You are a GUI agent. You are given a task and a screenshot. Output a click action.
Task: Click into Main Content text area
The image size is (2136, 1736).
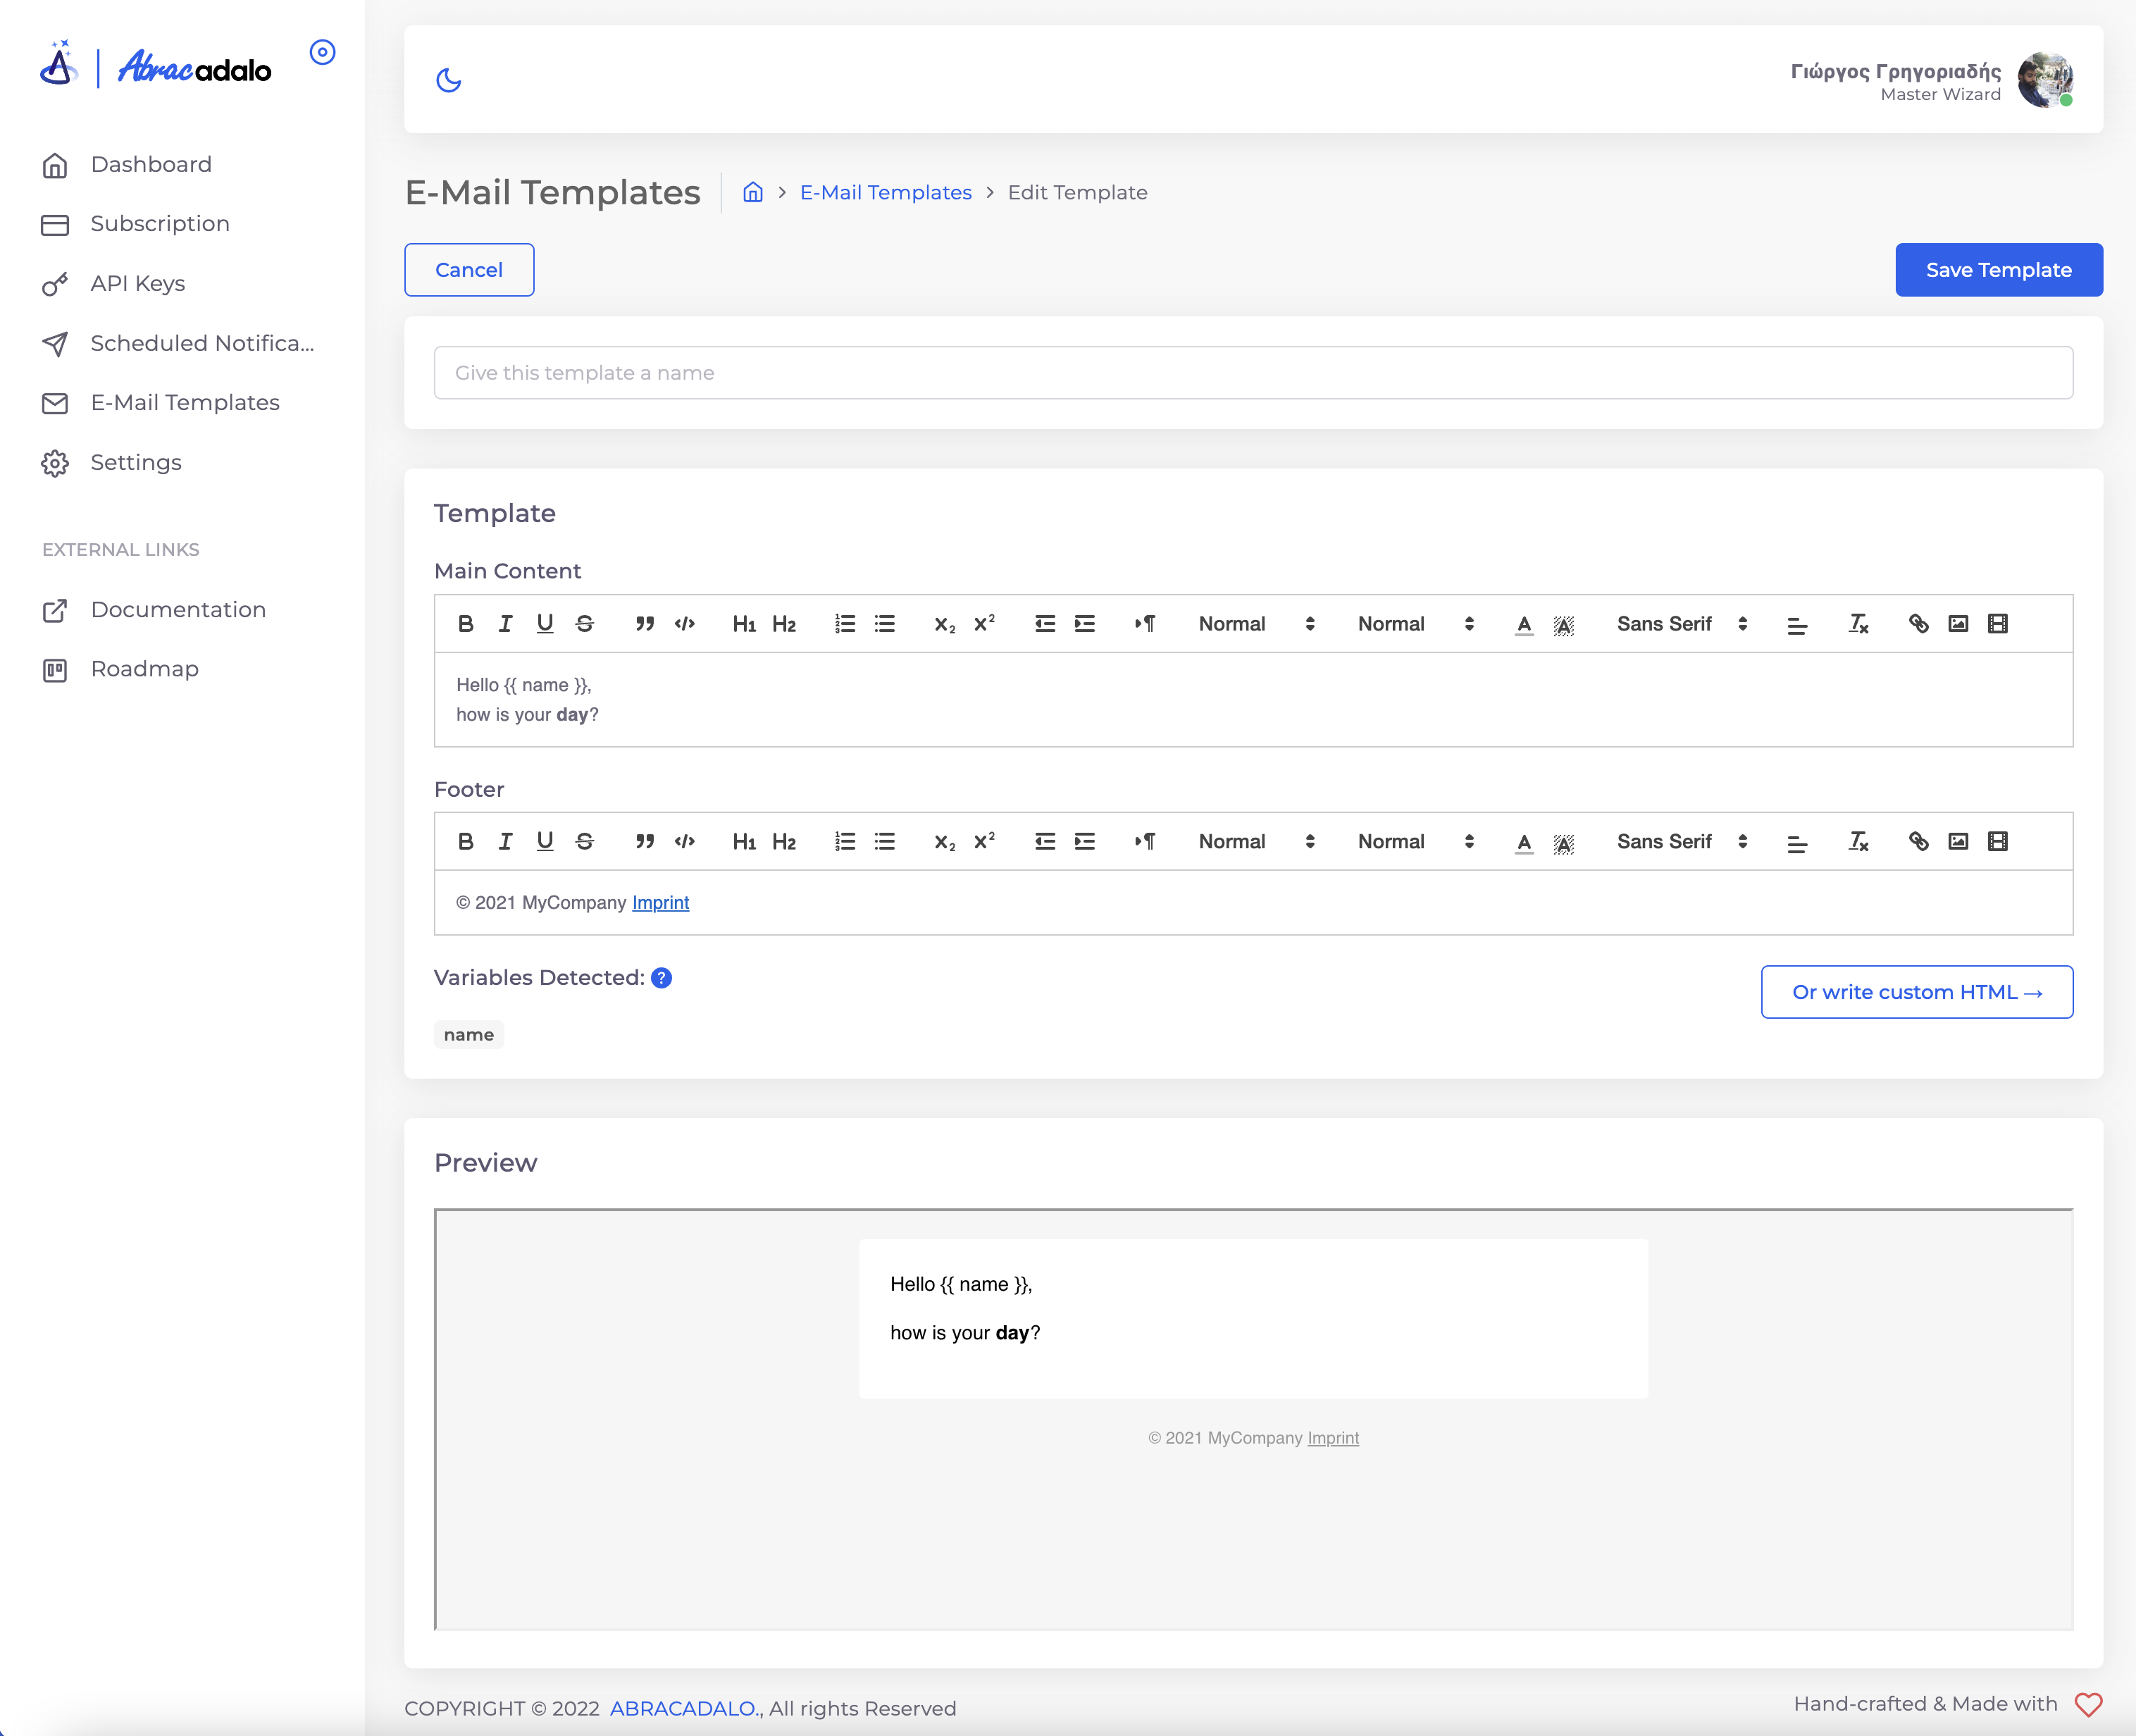click(x=1253, y=700)
